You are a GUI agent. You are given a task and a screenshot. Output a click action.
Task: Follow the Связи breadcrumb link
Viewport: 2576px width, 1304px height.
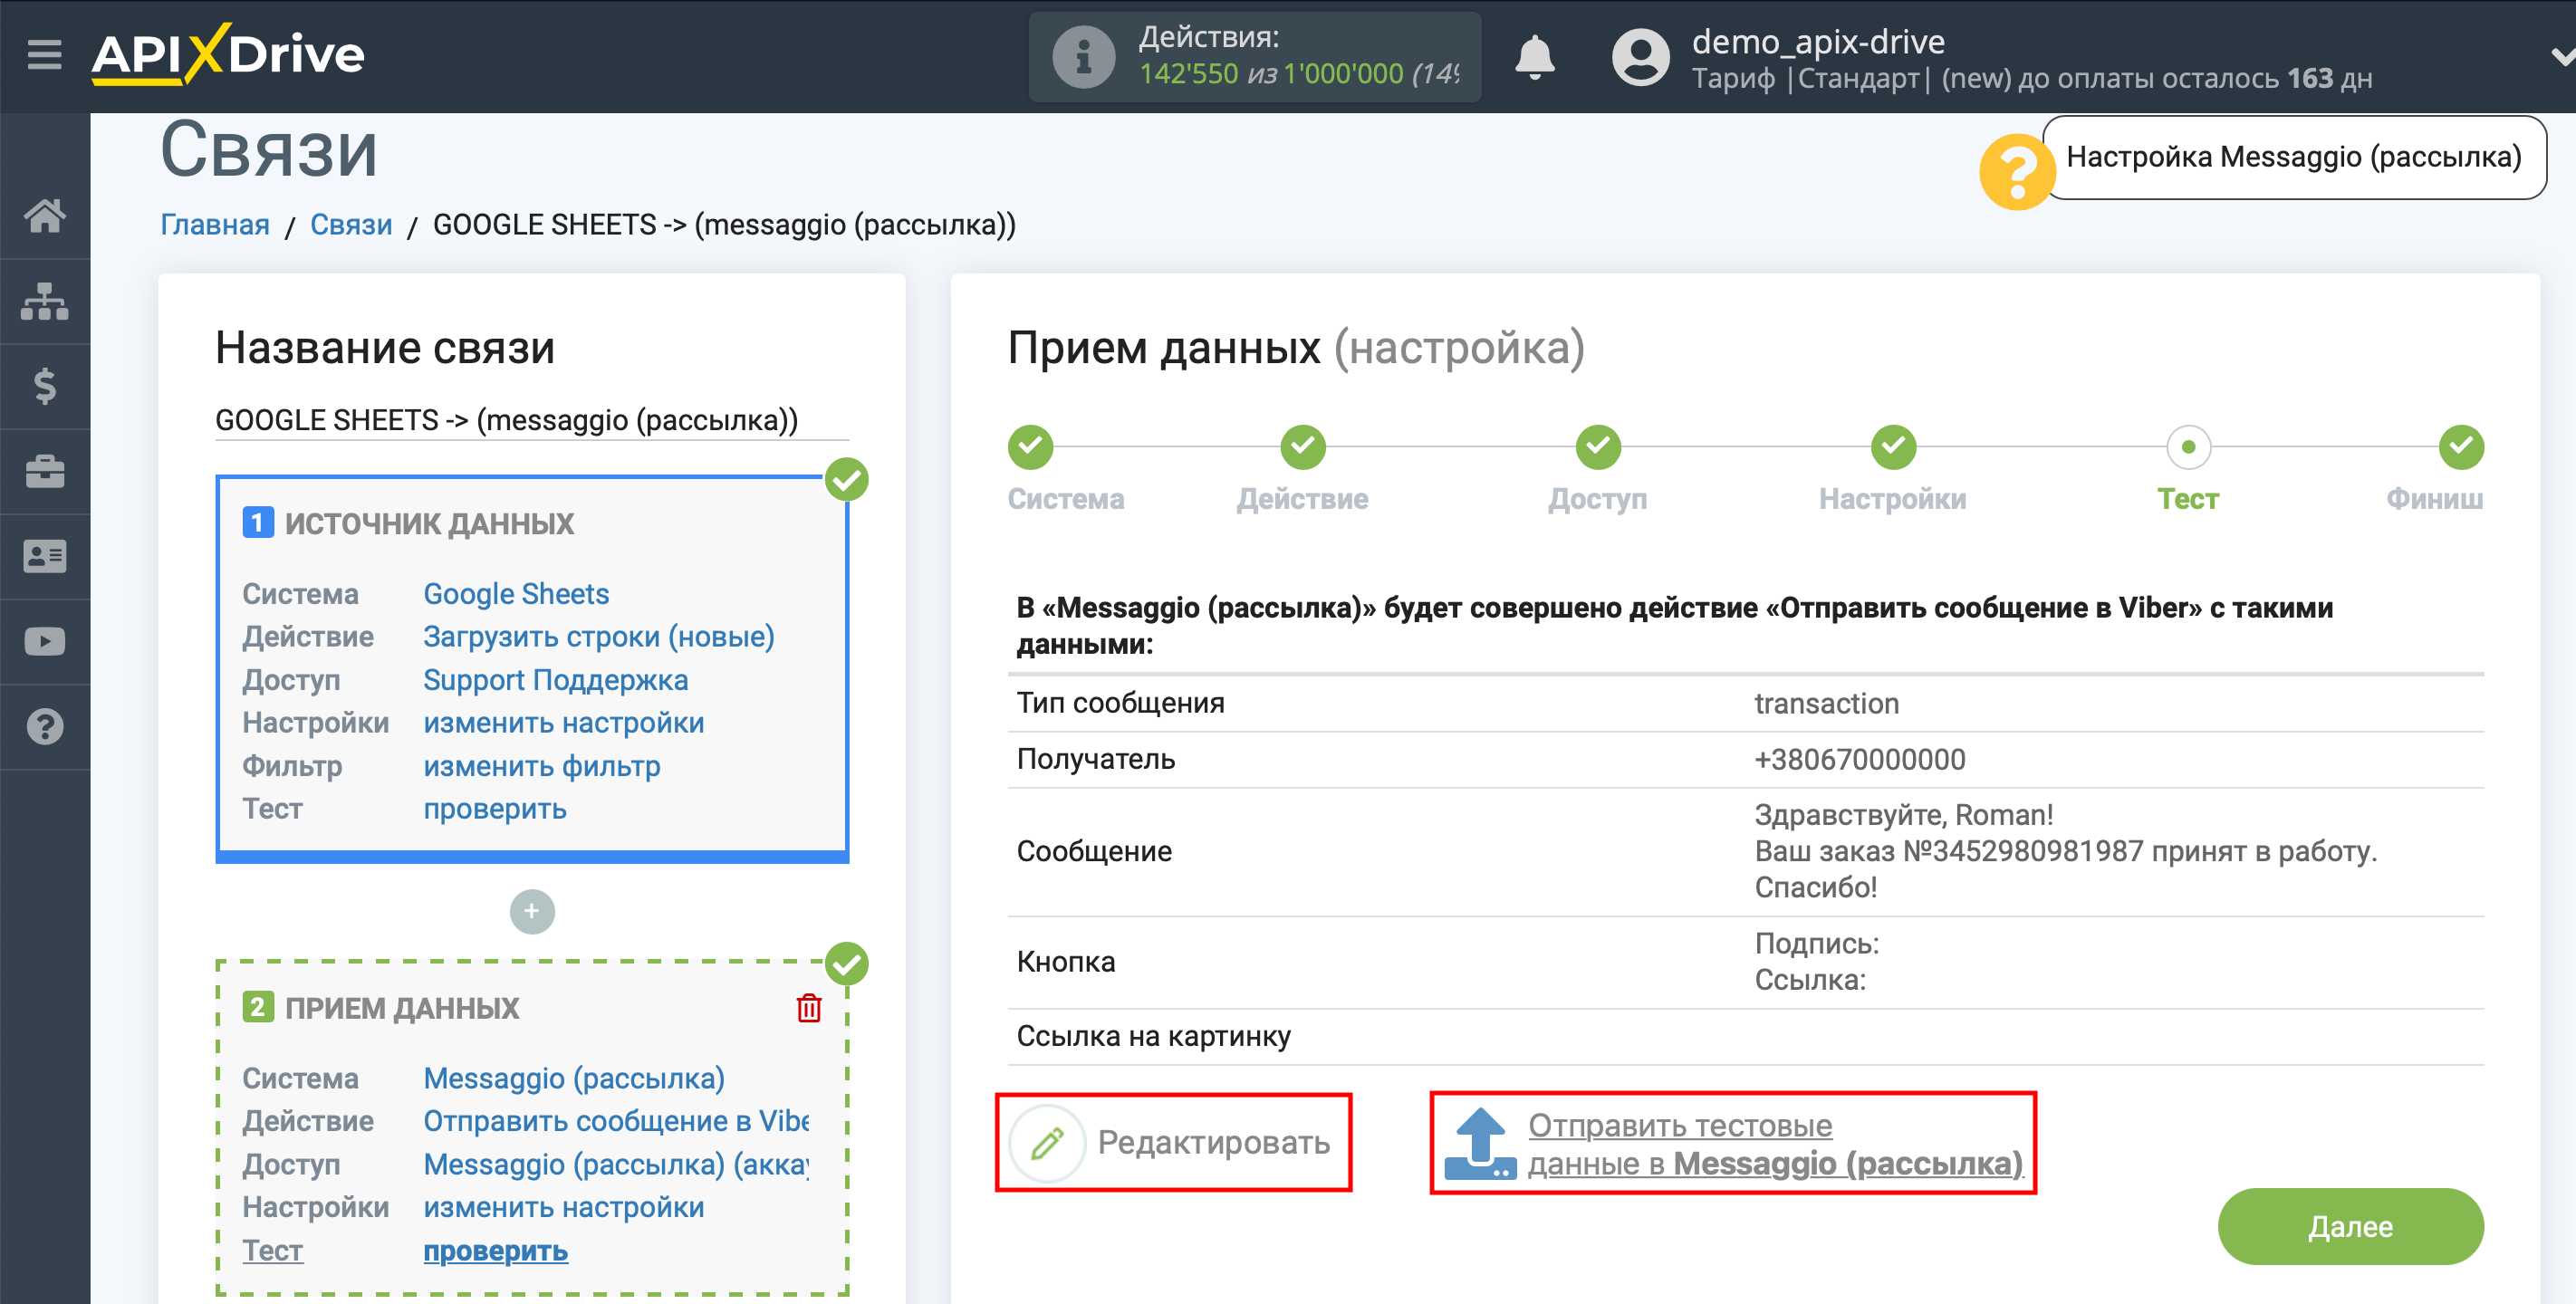pos(351,225)
